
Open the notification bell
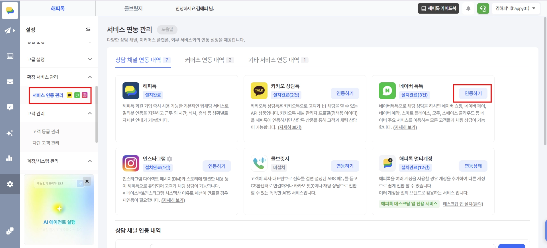(468, 9)
